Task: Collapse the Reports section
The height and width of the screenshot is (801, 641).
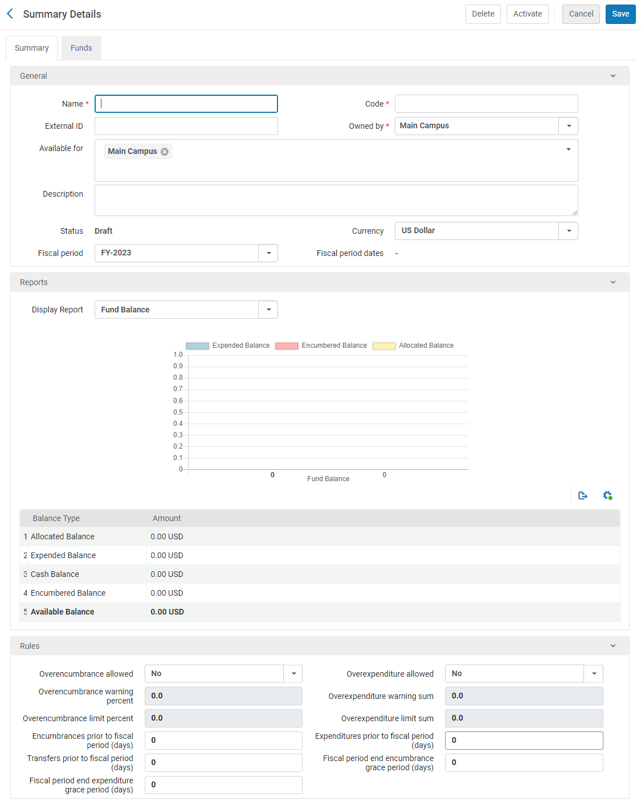Action: 613,282
